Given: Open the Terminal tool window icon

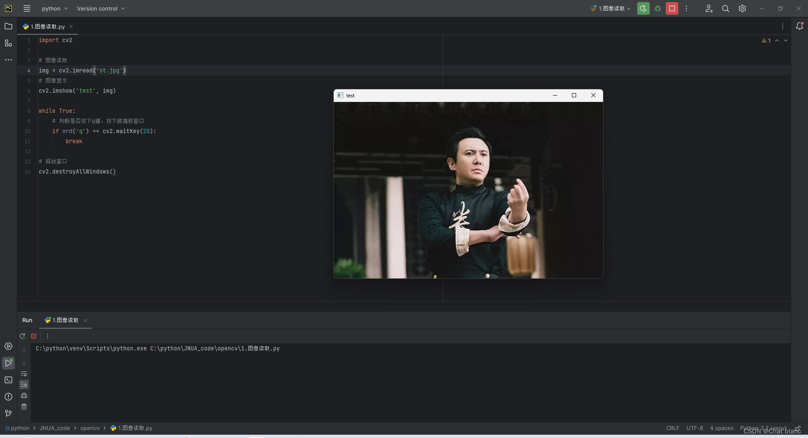Looking at the screenshot, I should 8,380.
